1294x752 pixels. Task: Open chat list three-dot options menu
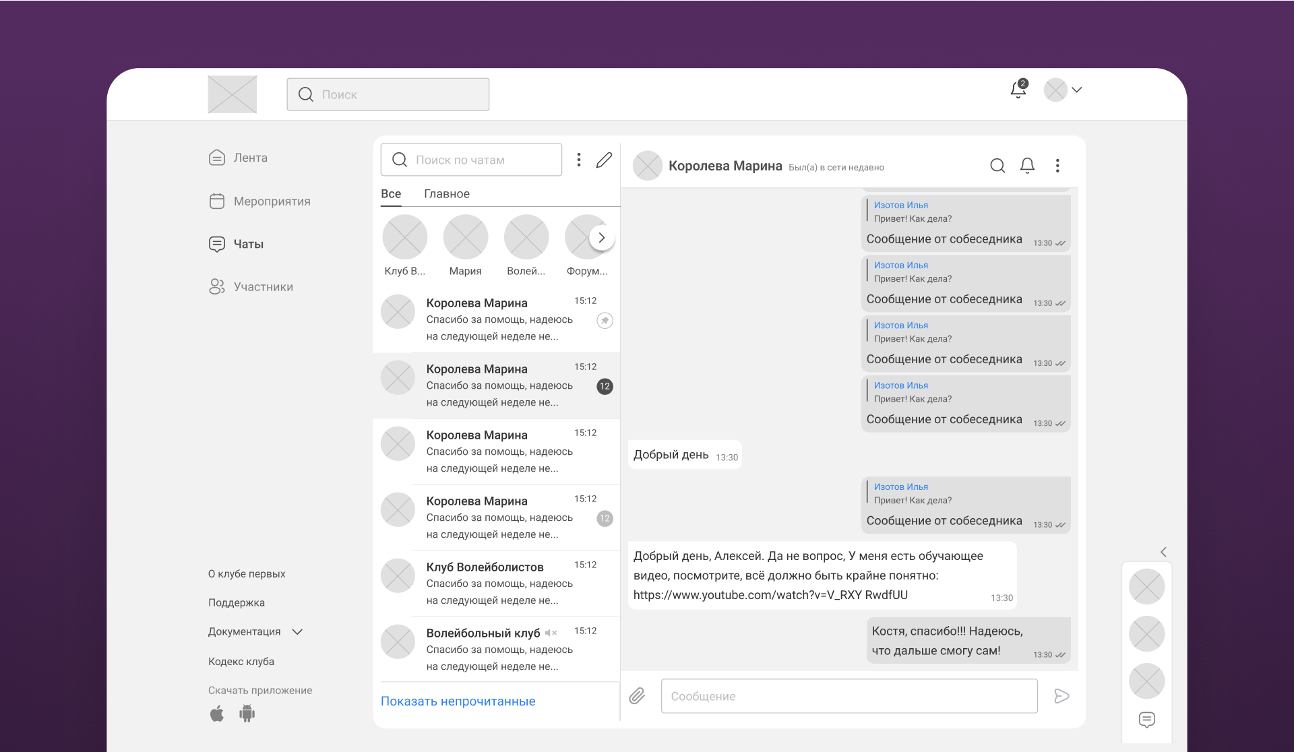coord(578,160)
